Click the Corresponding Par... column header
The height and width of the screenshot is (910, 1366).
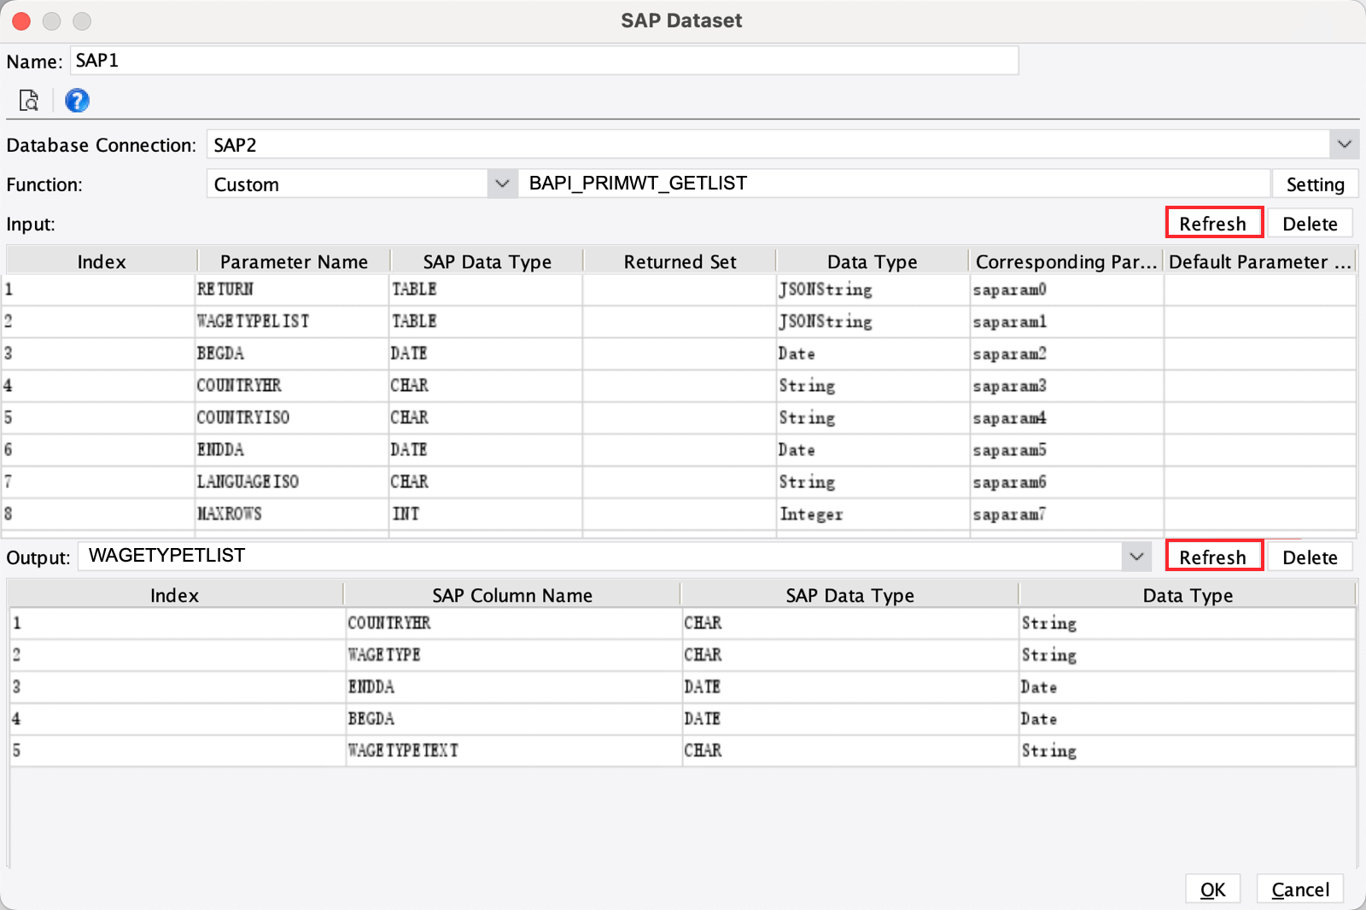point(1065,261)
